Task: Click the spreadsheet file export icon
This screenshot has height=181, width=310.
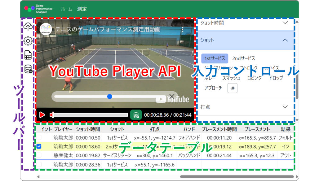Action: click(28, 55)
